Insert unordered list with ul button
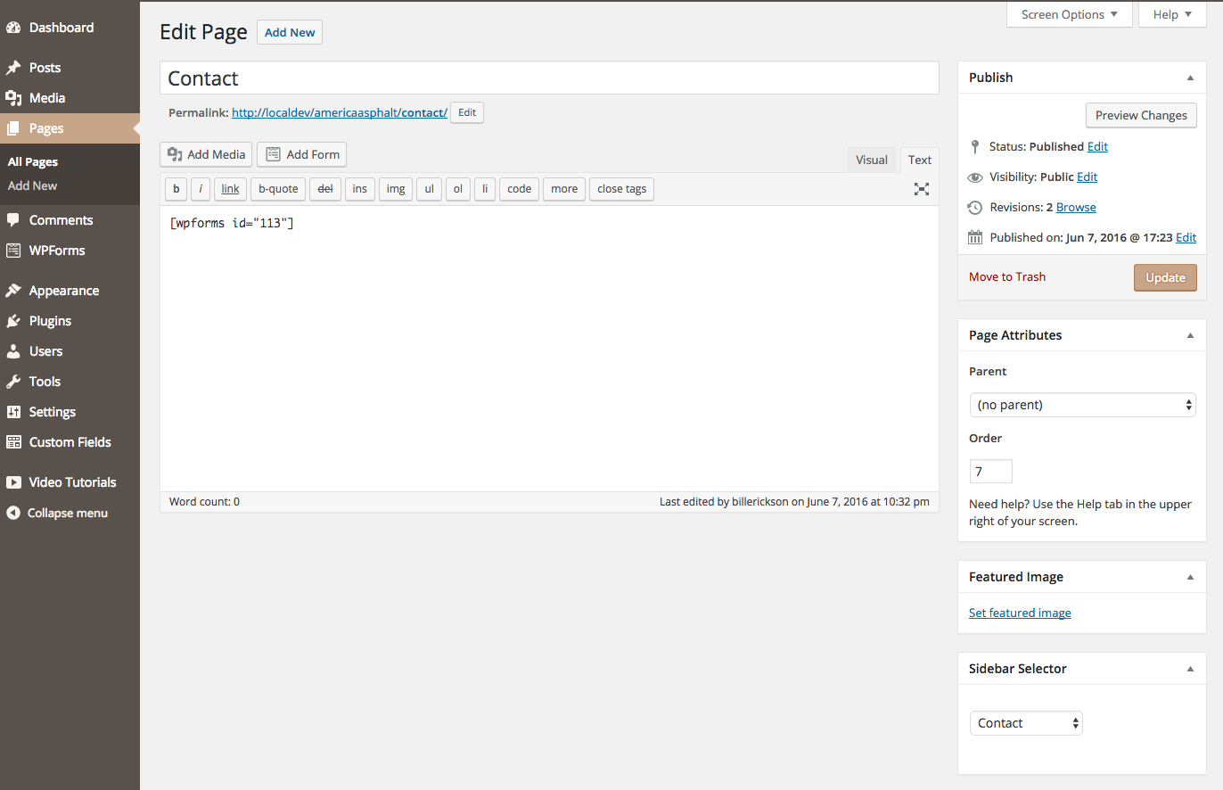The height and width of the screenshot is (790, 1223). click(429, 189)
